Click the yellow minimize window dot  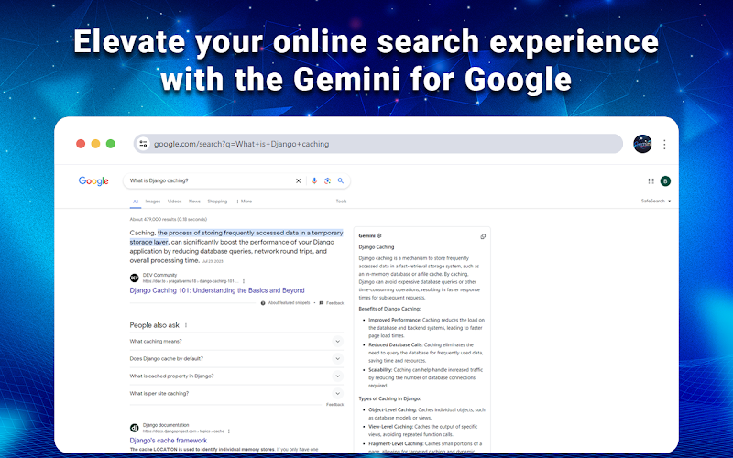[95, 144]
